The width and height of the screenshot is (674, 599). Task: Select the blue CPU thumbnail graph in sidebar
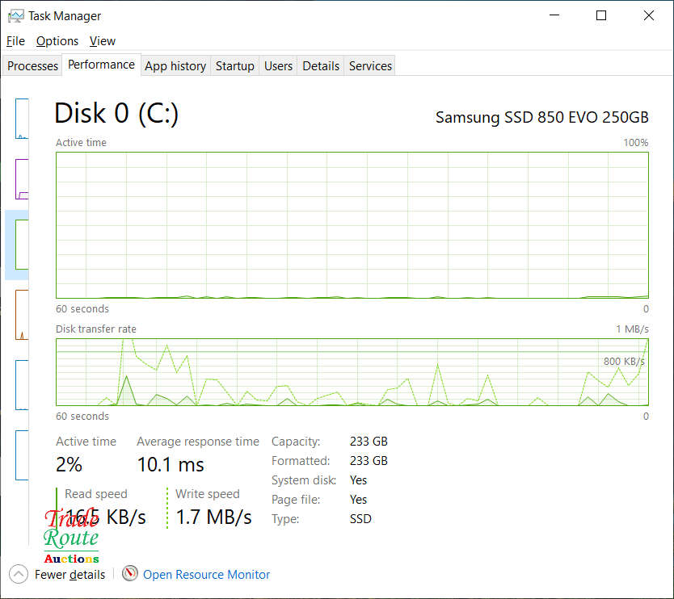pos(22,119)
